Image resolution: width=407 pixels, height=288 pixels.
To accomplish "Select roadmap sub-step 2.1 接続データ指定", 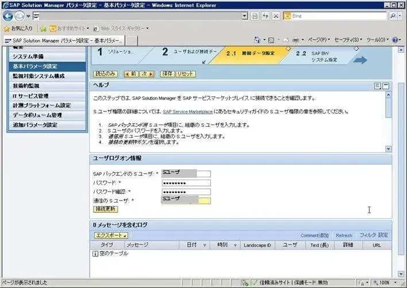I will tap(250, 53).
